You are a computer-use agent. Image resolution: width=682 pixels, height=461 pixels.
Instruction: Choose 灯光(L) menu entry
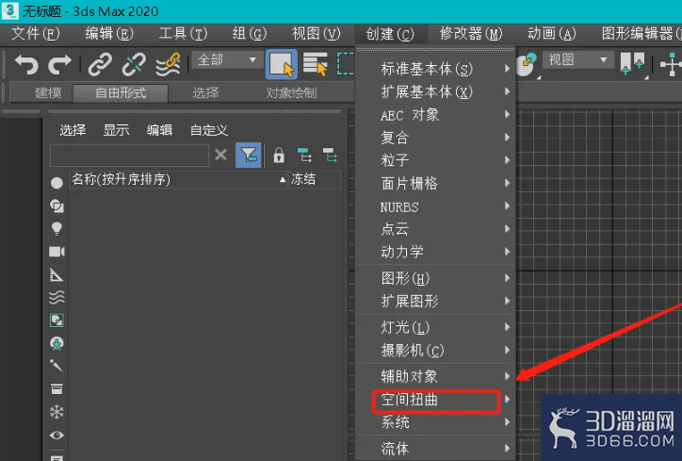click(435, 327)
